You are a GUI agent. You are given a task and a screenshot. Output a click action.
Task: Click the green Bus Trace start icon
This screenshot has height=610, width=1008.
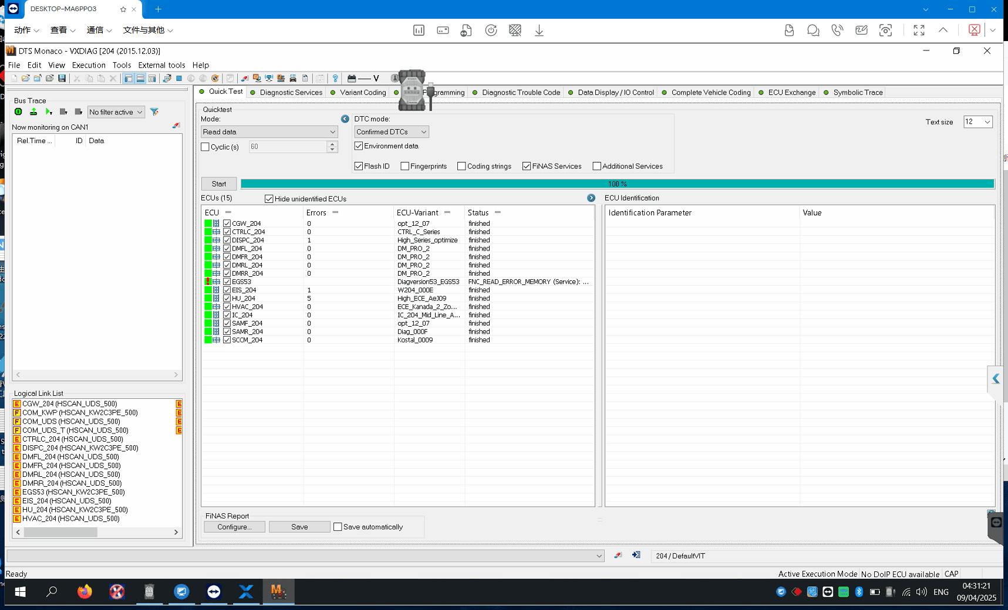[18, 112]
